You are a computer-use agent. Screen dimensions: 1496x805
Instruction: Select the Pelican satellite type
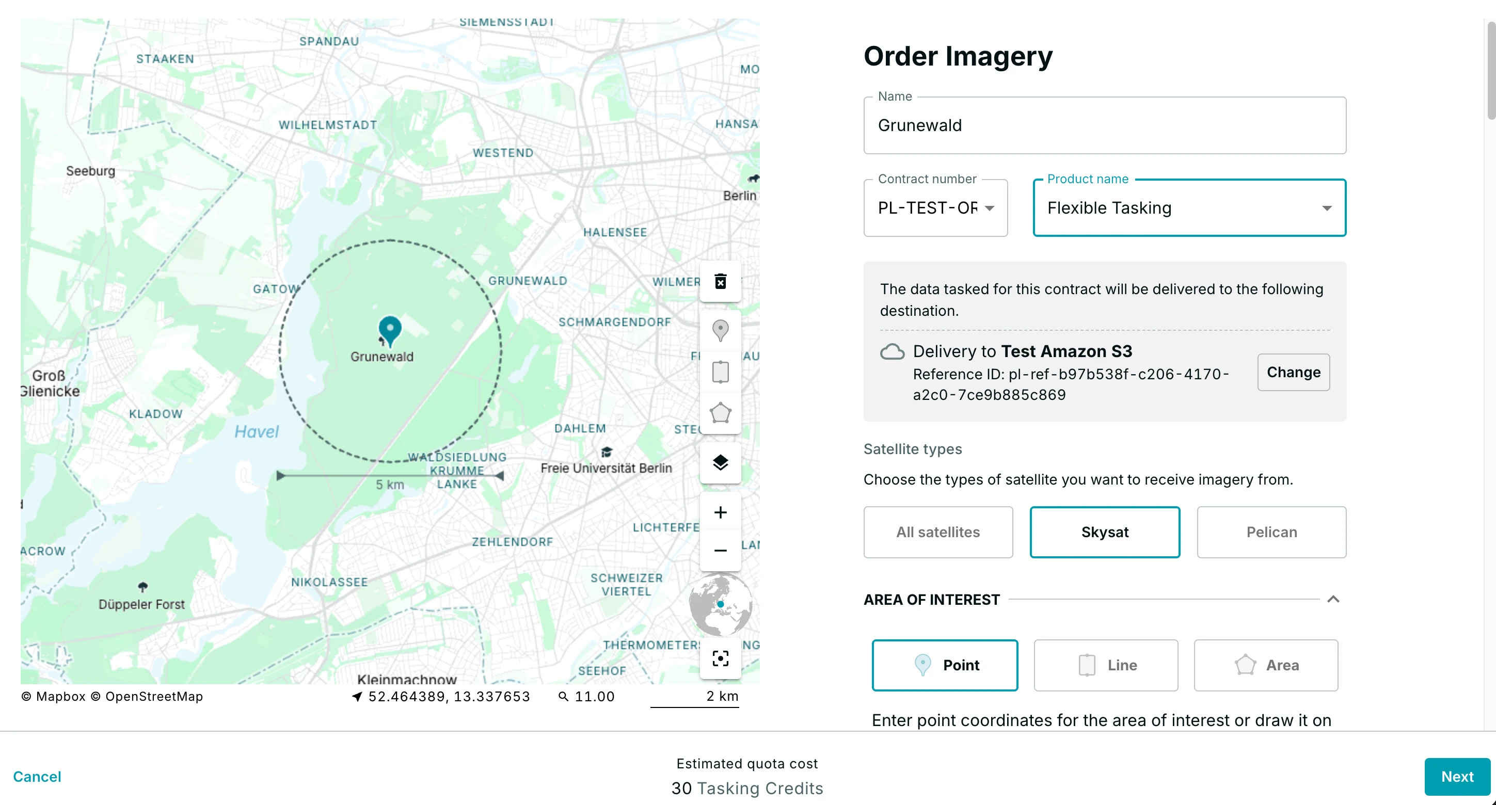(1271, 532)
